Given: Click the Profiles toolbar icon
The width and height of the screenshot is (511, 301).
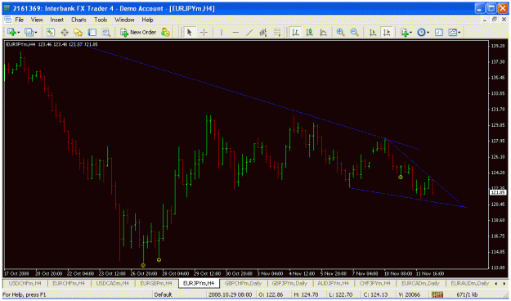Looking at the screenshot, I should click(x=29, y=32).
